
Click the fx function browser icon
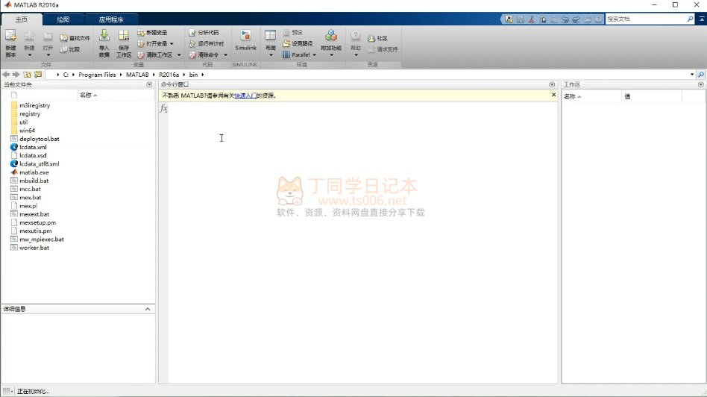pyautogui.click(x=163, y=108)
